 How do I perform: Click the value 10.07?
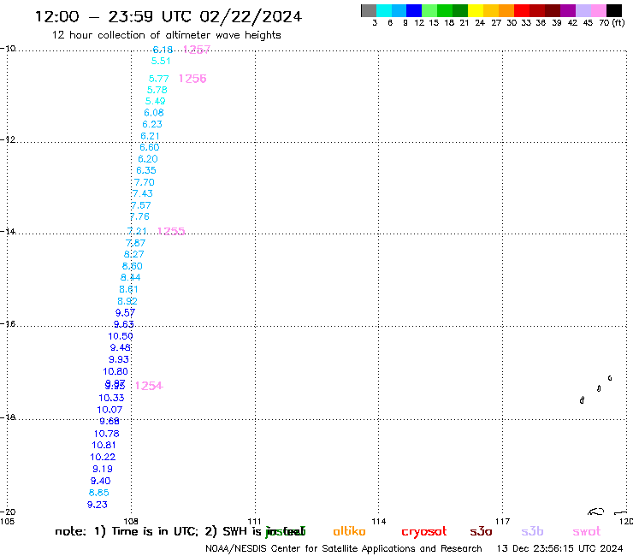coord(109,410)
